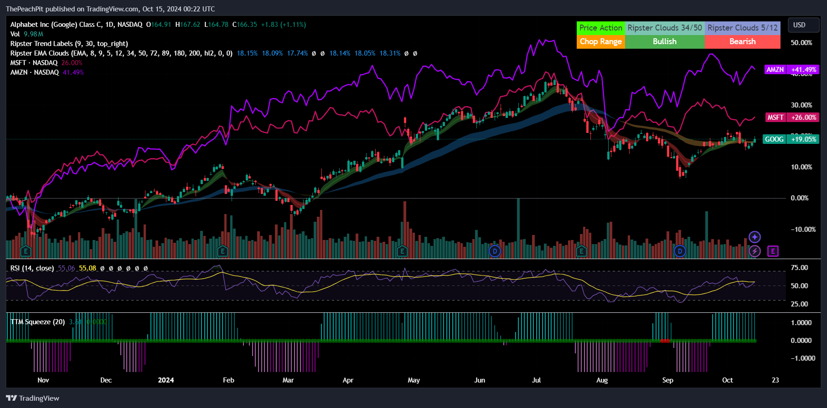The image size is (827, 408).
Task: Select the Ripster EMA Clouds indicator legend
Action: pos(121,53)
